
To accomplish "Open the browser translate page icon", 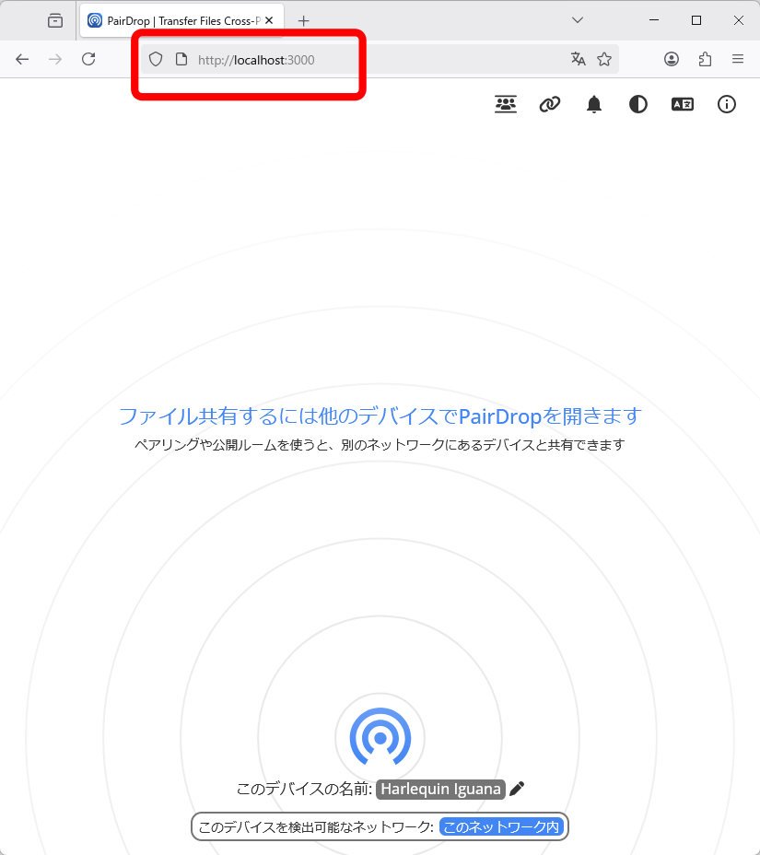I will pyautogui.click(x=578, y=59).
